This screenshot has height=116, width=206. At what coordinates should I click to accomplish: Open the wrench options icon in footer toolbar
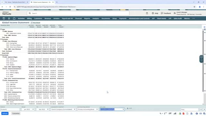pos(161,113)
